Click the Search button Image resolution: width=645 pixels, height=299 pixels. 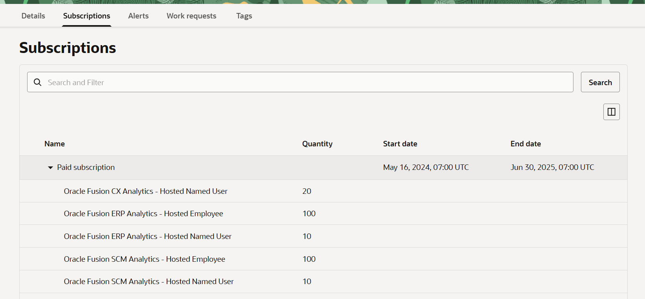point(600,82)
